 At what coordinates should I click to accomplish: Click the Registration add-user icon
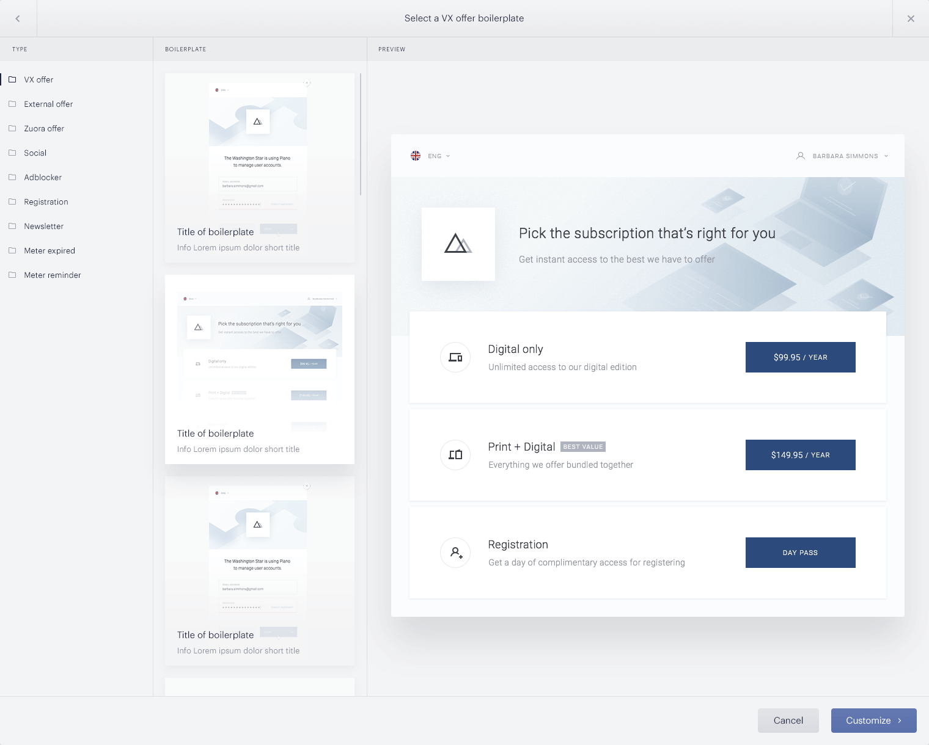click(x=455, y=553)
